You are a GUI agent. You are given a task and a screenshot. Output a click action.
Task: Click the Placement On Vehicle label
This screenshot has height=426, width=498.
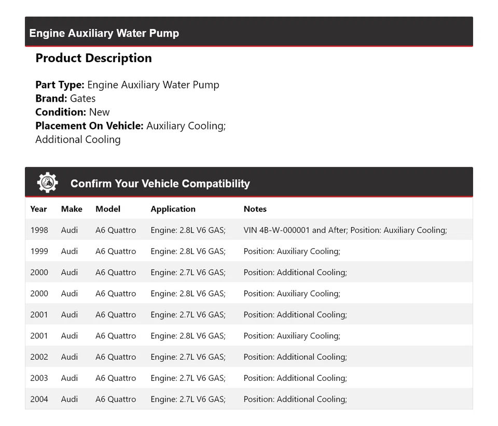point(89,126)
